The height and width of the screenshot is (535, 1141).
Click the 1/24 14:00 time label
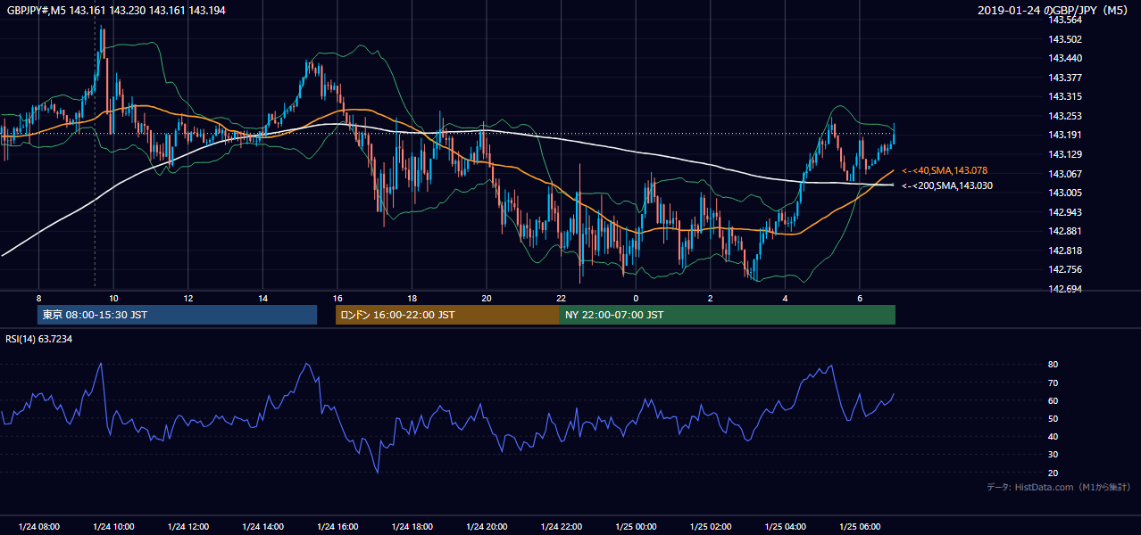tap(262, 527)
